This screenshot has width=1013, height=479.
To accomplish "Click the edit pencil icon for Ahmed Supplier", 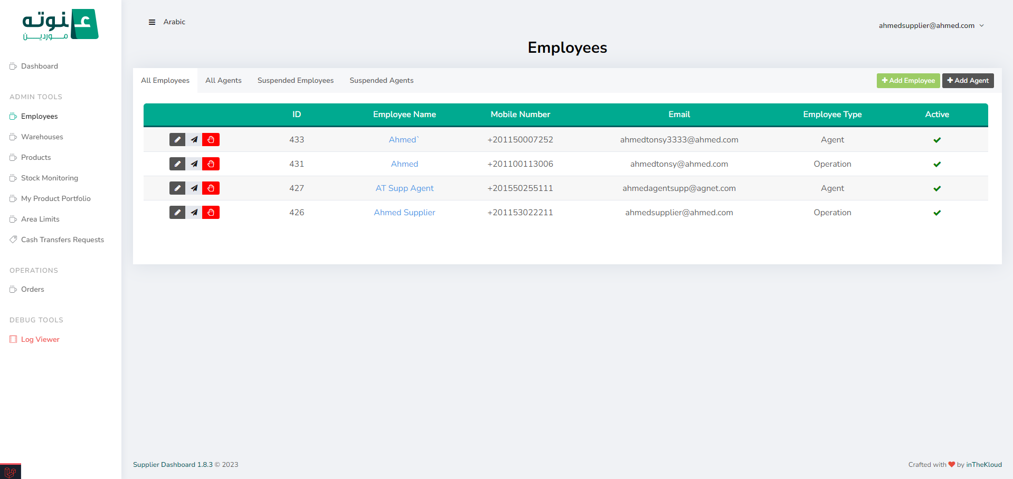I will click(177, 213).
